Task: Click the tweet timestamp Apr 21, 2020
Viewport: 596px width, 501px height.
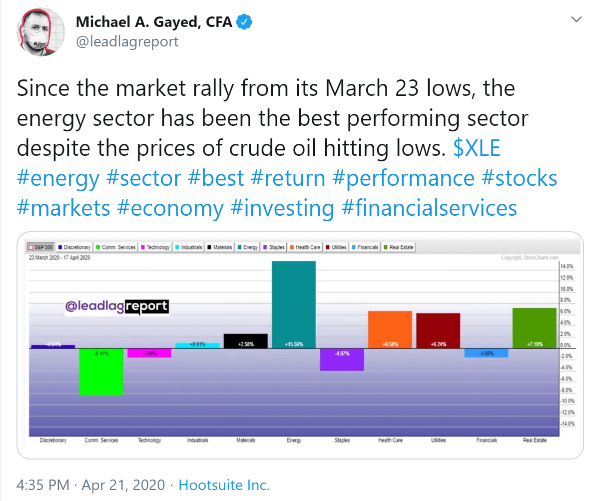Action: (123, 485)
